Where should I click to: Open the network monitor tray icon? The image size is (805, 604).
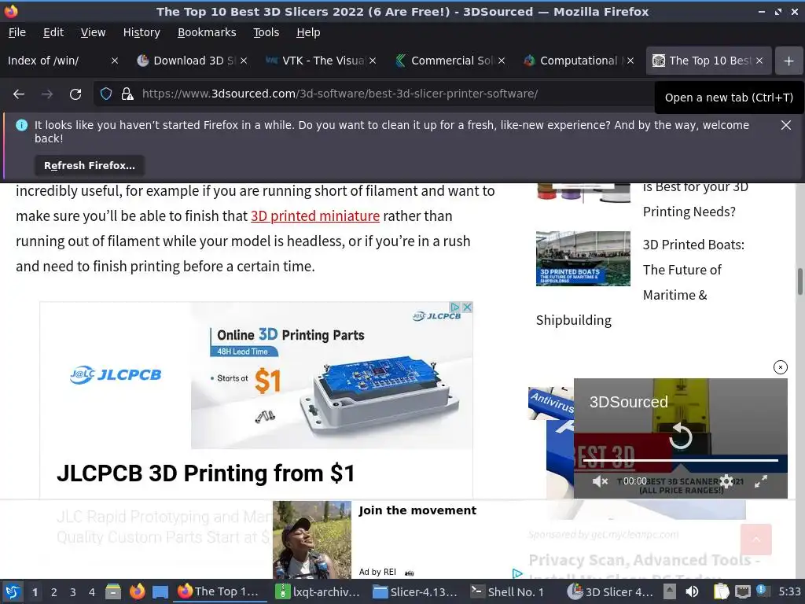point(742,591)
